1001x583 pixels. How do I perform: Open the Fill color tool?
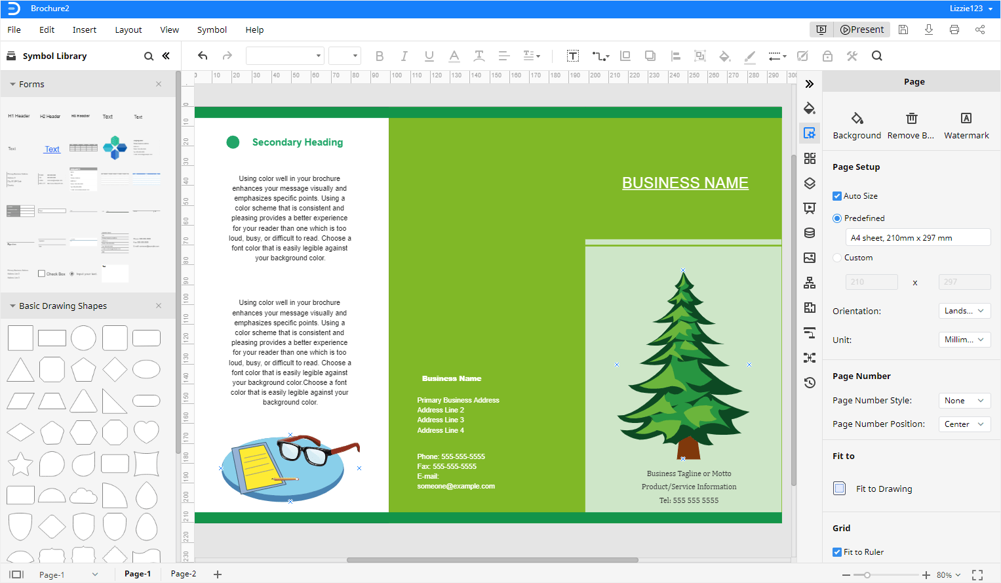[x=724, y=56]
